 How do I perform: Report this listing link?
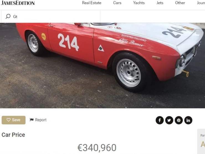point(38,120)
